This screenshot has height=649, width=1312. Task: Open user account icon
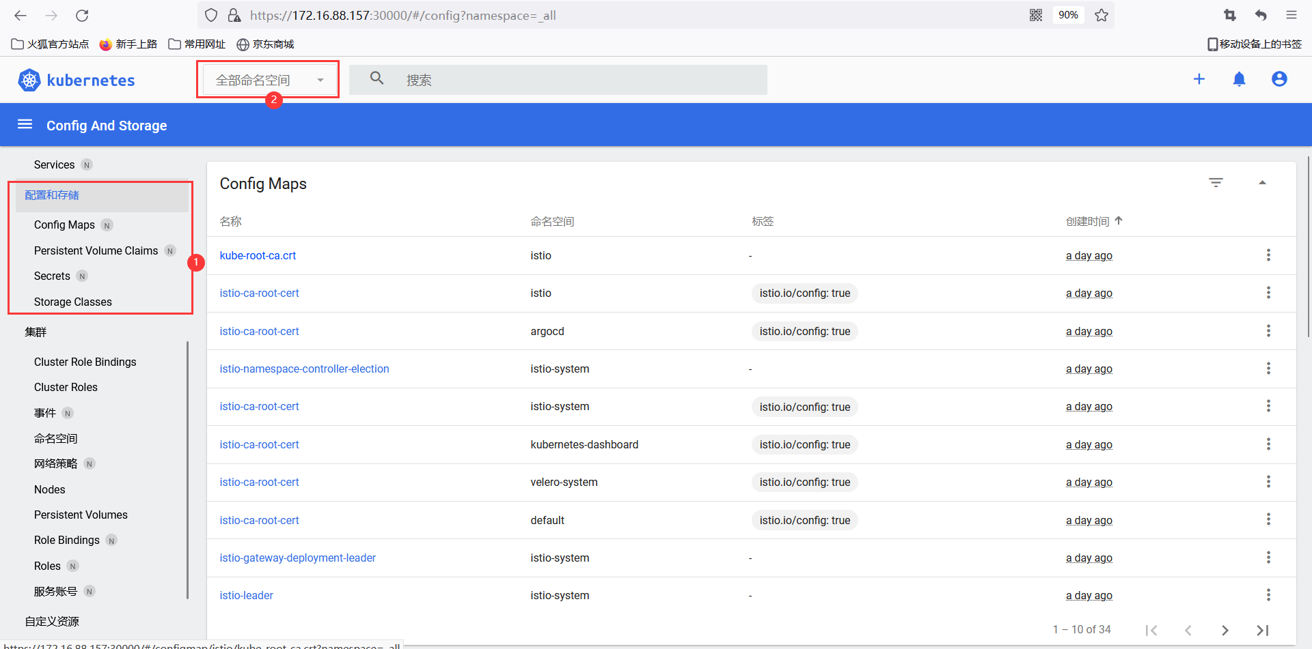pos(1279,79)
